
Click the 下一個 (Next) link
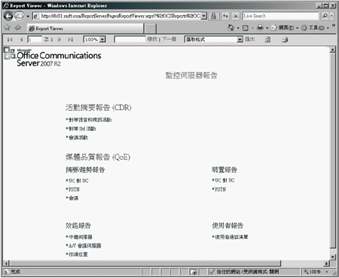pos(169,39)
